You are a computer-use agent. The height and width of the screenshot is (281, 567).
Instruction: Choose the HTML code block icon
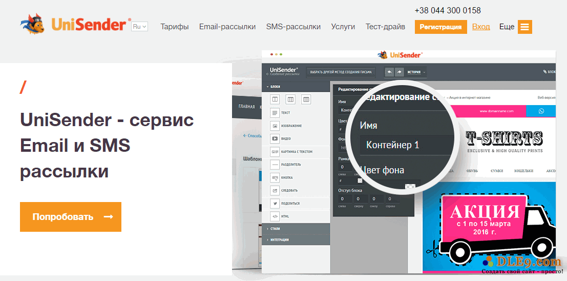[275, 216]
